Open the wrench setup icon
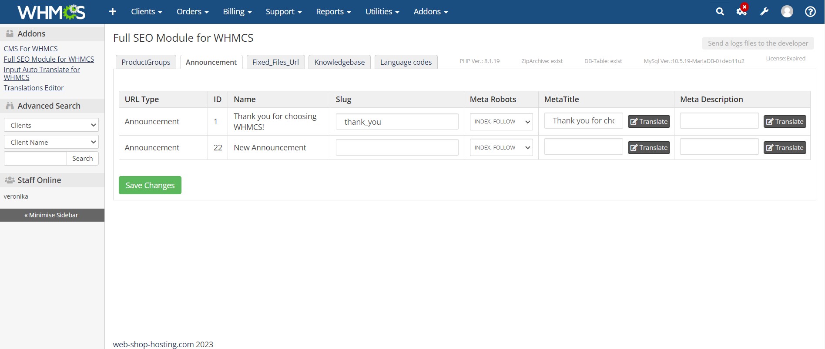Viewport: 825px width, 349px height. pos(765,12)
